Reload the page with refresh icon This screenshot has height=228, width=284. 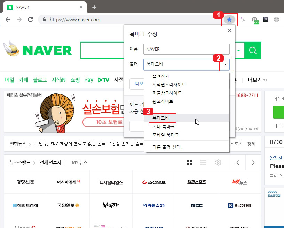tap(30, 20)
